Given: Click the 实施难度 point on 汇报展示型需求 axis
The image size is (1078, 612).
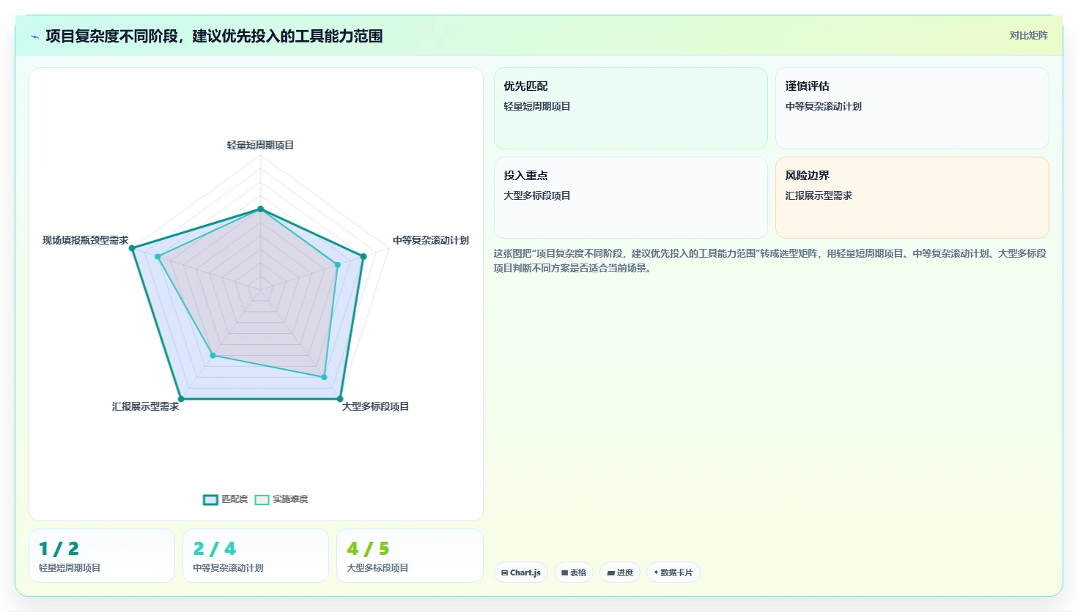Looking at the screenshot, I should pyautogui.click(x=213, y=355).
